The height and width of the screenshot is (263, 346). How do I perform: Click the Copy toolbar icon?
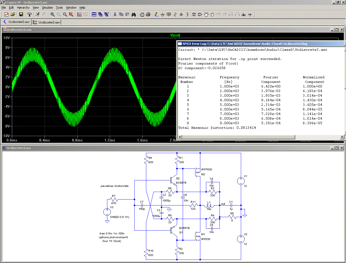121,15
